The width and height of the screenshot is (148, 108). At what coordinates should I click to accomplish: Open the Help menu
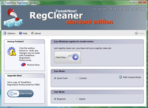(x=23, y=33)
